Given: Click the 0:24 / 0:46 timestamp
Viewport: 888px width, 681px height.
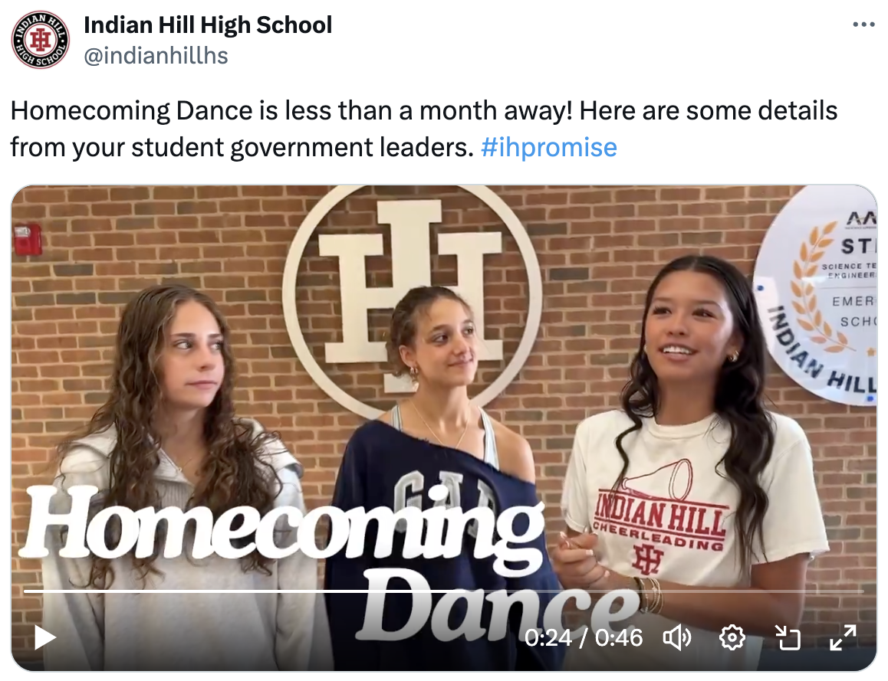Looking at the screenshot, I should point(584,638).
